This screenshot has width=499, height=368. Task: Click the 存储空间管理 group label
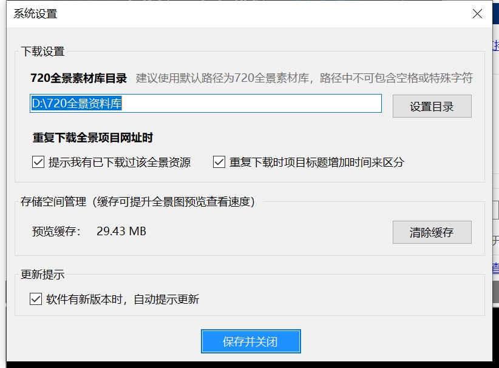pos(138,201)
